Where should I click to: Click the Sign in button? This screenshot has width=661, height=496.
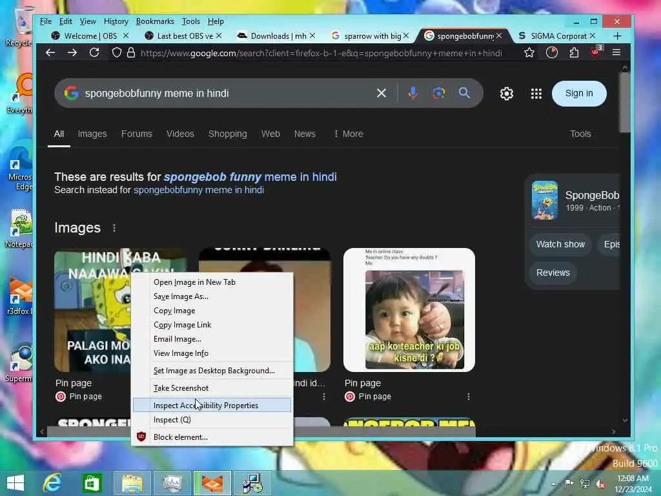pyautogui.click(x=579, y=93)
